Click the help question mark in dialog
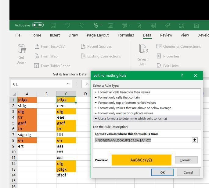 coord(182,75)
